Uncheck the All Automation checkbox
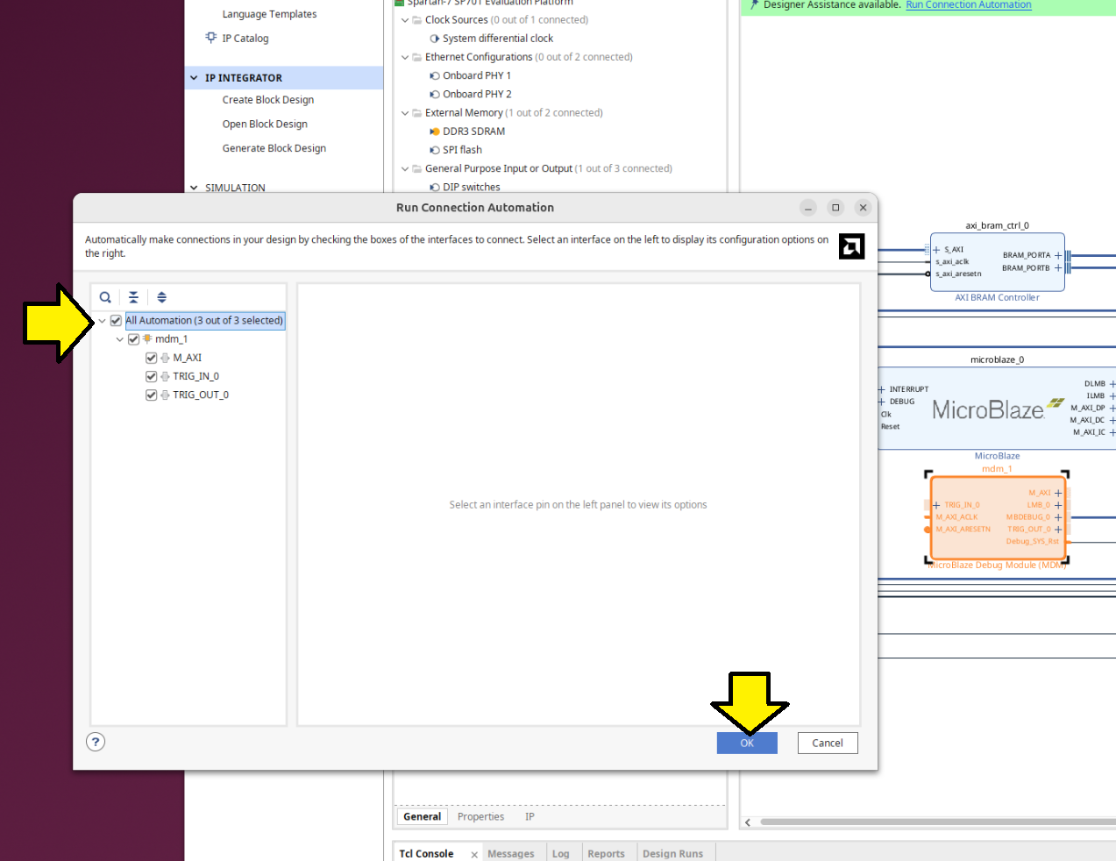1116x861 pixels. point(117,320)
